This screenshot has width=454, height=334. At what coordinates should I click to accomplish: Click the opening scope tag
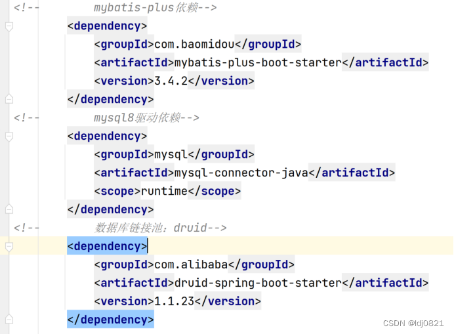click(x=117, y=191)
